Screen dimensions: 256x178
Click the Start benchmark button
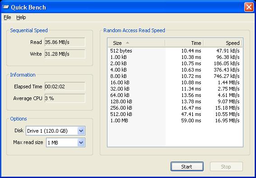coord(187,167)
